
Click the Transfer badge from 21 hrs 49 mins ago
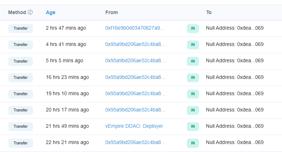21,126
